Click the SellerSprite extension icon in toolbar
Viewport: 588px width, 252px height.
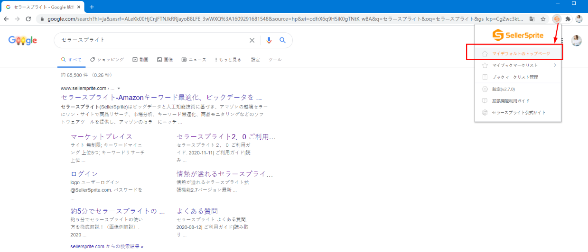click(x=557, y=19)
